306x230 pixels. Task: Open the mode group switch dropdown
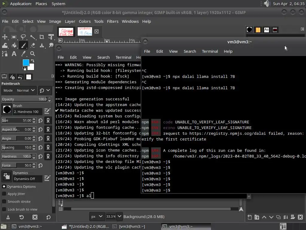click(45, 90)
